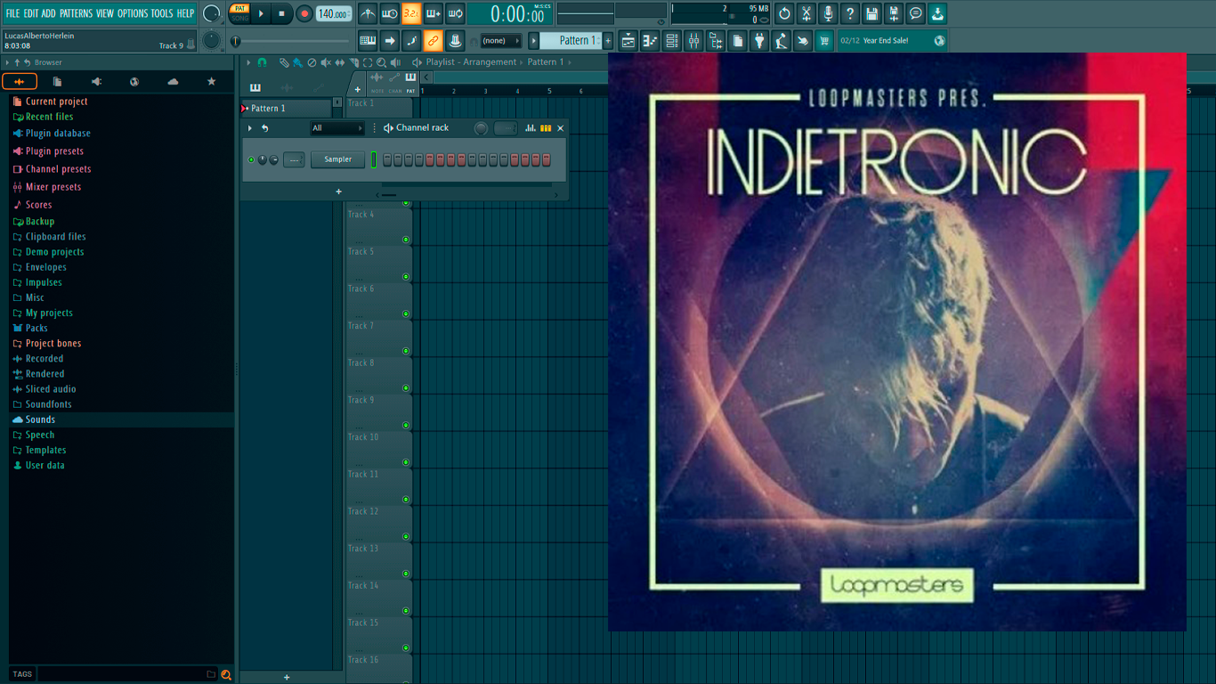The image size is (1216, 684).
Task: Click the main pitch knob below volume
Action: tap(211, 40)
